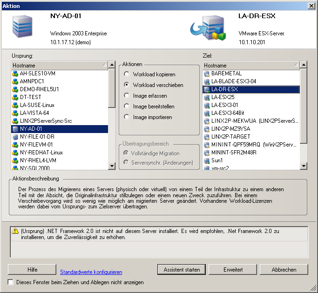The width and height of the screenshot is (318, 293).
Task: Click the NY-FILE-01-DR server icon
Action: click(15, 137)
